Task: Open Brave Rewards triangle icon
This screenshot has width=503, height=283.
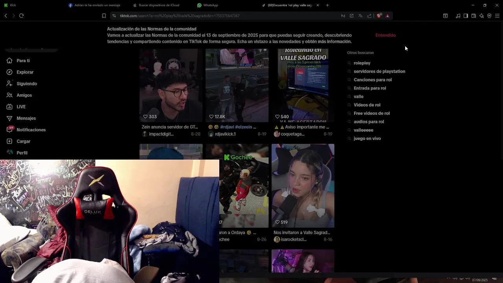Action: (x=387, y=16)
